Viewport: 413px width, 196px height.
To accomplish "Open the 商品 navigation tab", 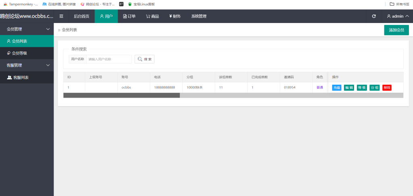I will 152,16.
